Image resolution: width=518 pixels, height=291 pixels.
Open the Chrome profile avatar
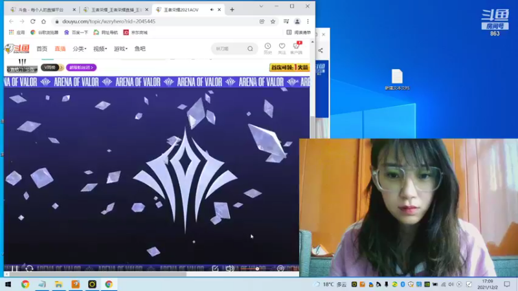297,21
